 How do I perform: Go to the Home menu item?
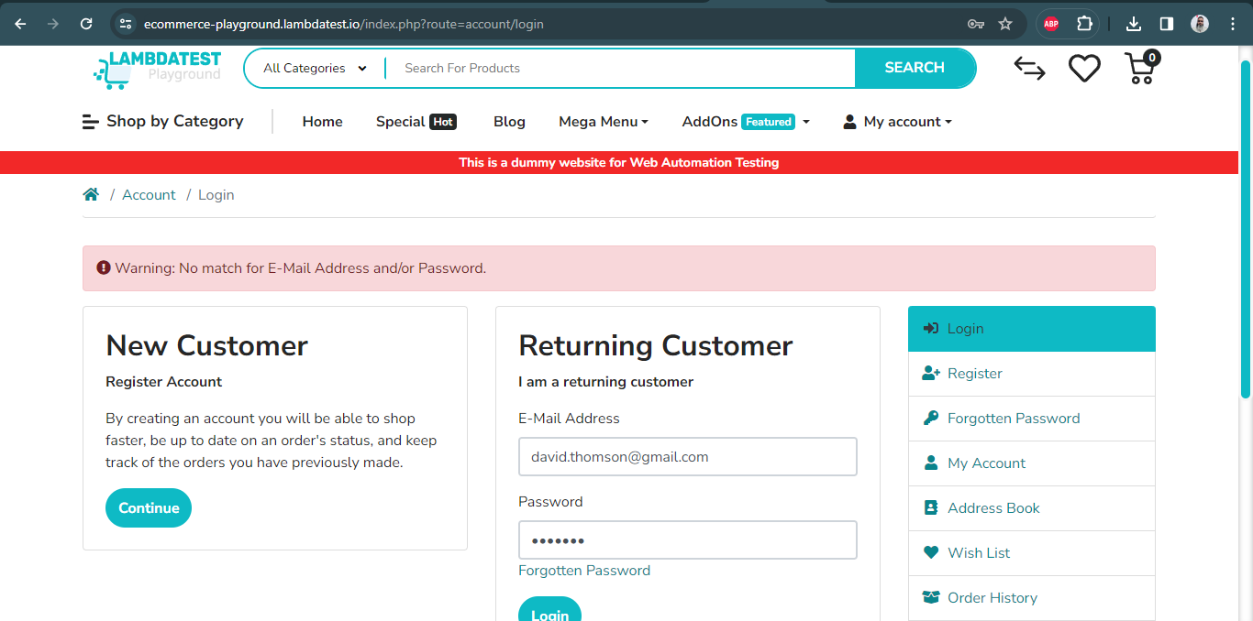(x=323, y=122)
